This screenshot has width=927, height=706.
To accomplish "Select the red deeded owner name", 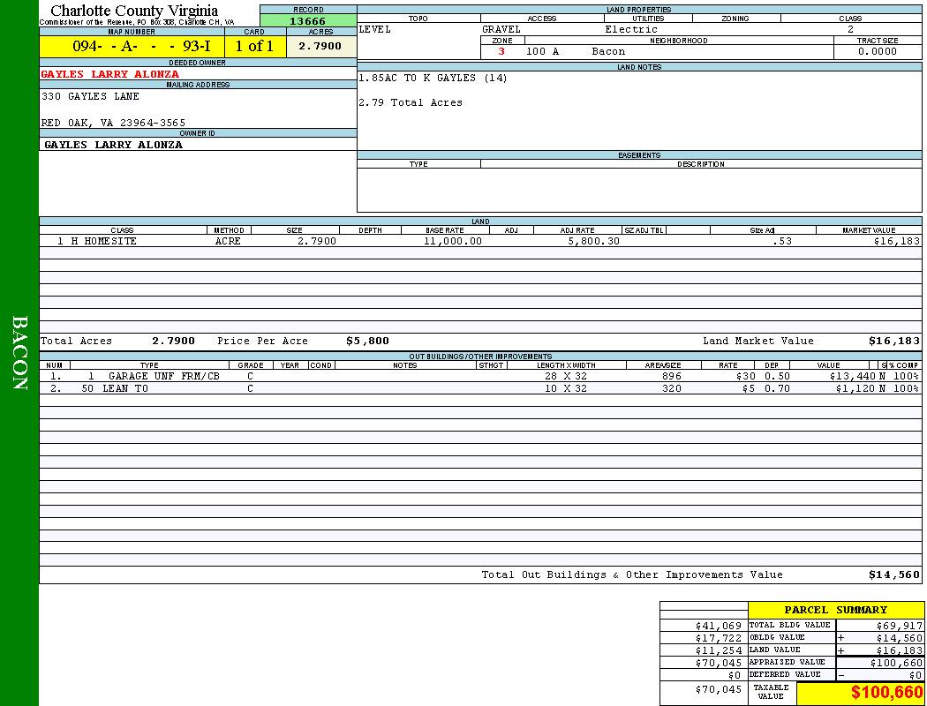I will point(110,74).
